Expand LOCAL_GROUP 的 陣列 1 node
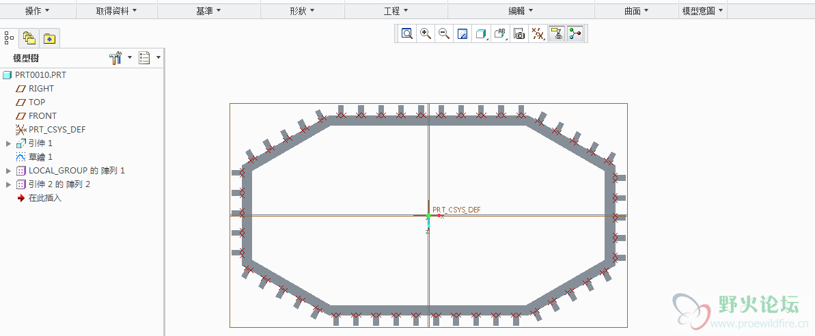The image size is (815, 336). (x=8, y=170)
